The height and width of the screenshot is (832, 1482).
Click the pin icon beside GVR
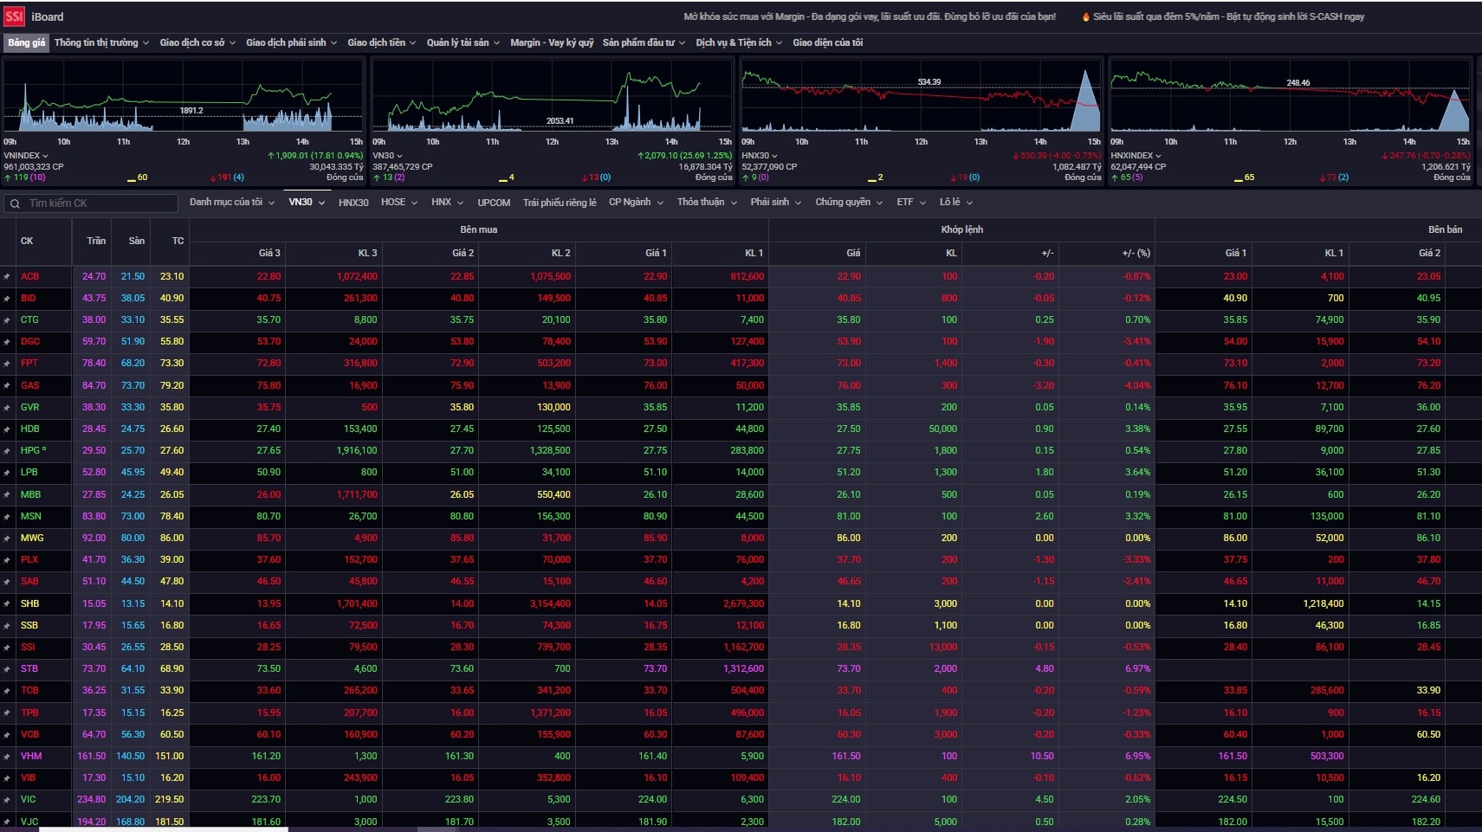coord(7,408)
